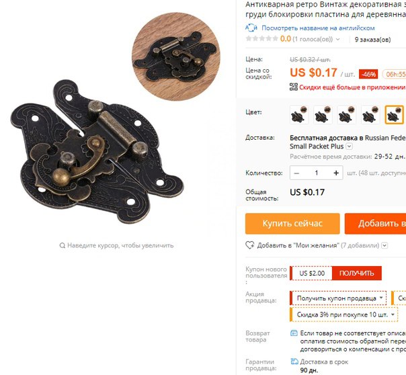This screenshot has height=375, width=406.
Task: Expand the wishlist options arrow
Action: point(384,245)
